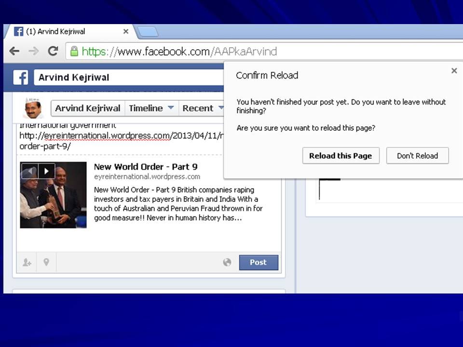This screenshot has height=347, width=463.
Task: Dismiss the Confirm Reload dialog with the X
Action: pyautogui.click(x=454, y=70)
